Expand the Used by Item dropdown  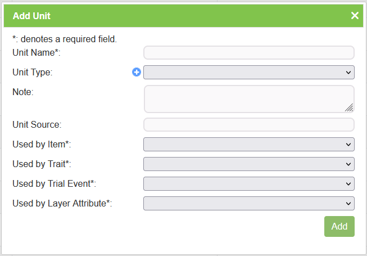[x=249, y=145]
